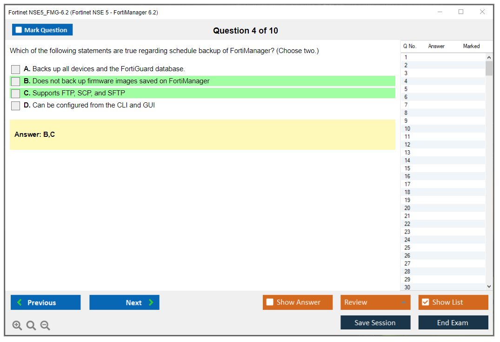Tick the checkbox for option D
This screenshot has width=500, height=342.
pyautogui.click(x=16, y=106)
